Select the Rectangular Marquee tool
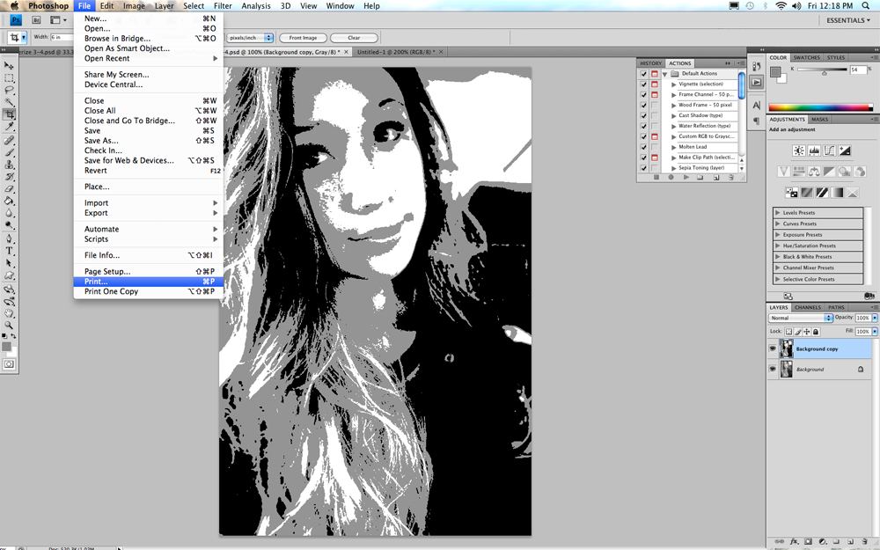This screenshot has height=550, width=880. click(x=9, y=78)
